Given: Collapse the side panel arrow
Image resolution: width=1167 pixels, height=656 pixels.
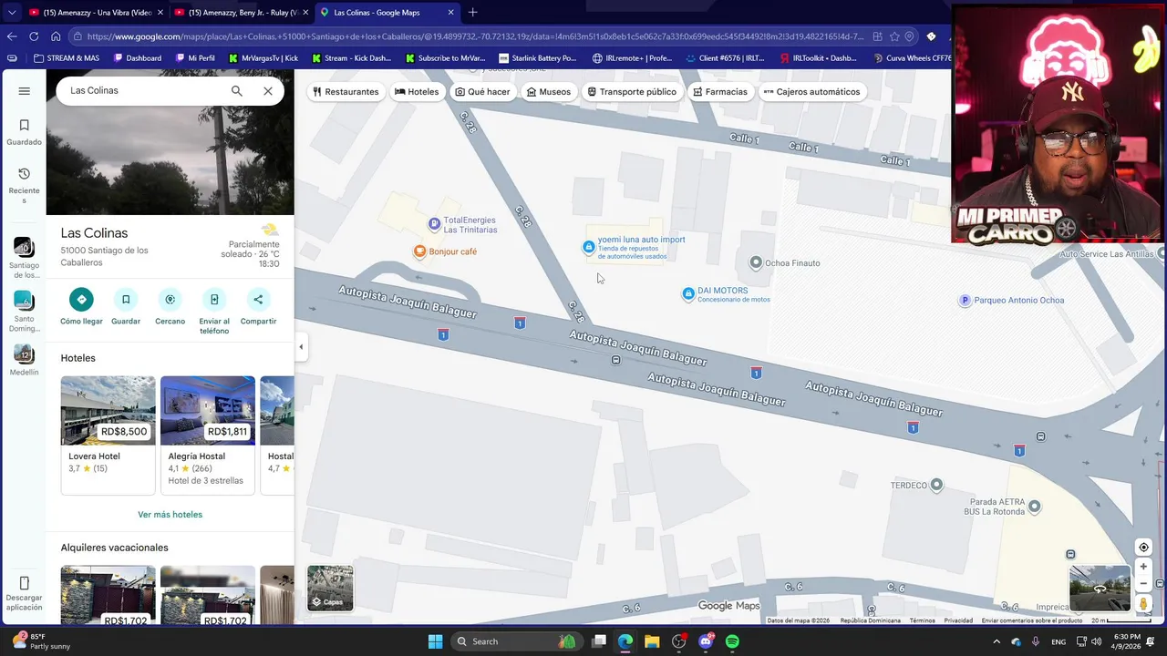Looking at the screenshot, I should point(301,347).
